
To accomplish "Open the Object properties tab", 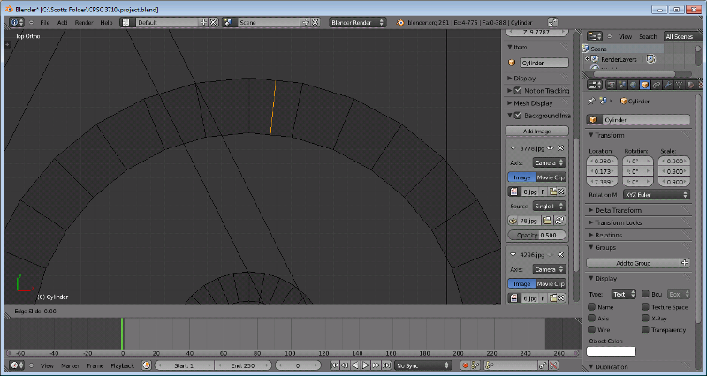I will pos(645,85).
